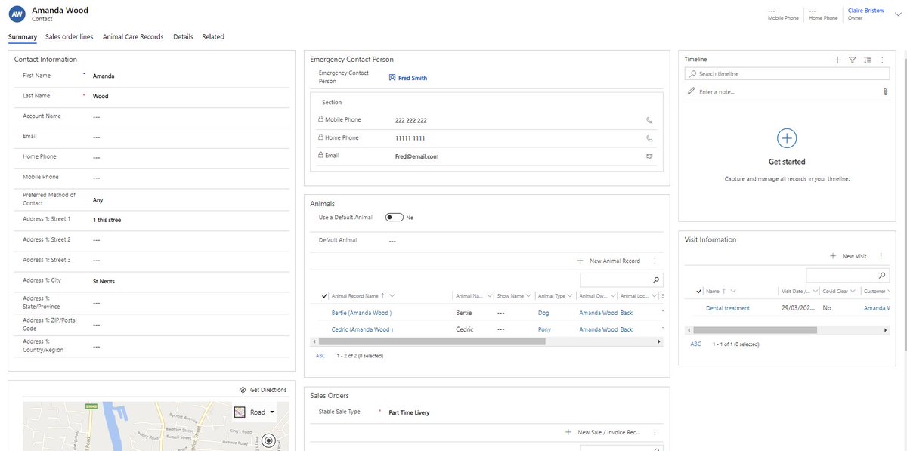Toggle Use a Default Animal switch
The height and width of the screenshot is (451, 907).
[x=394, y=216]
